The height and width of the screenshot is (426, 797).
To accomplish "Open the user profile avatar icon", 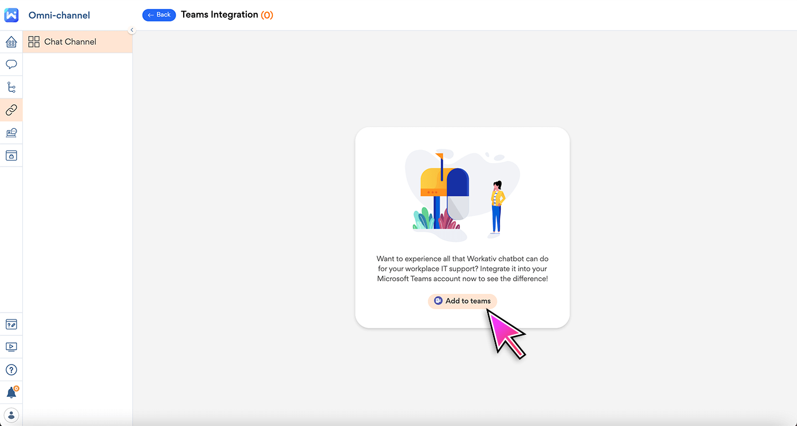I will coord(11,415).
